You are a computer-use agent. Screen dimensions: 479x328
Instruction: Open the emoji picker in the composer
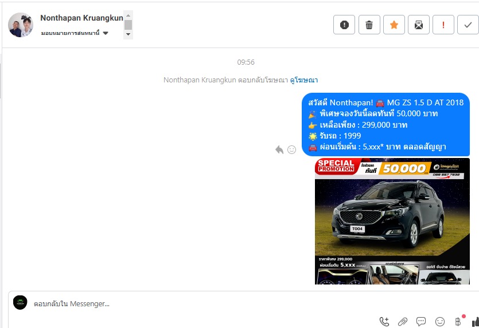coord(439,322)
